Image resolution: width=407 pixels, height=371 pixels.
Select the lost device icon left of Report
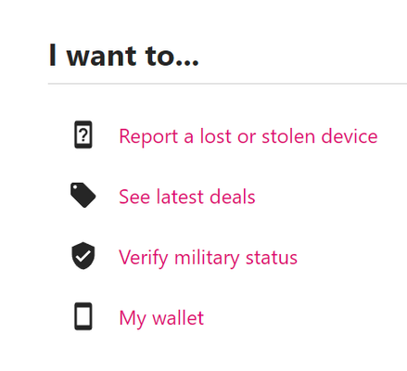[x=83, y=134]
